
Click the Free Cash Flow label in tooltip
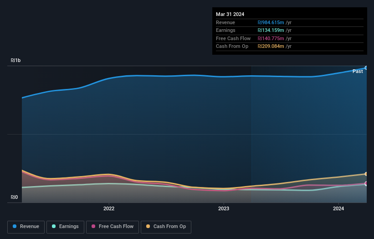pos(233,38)
